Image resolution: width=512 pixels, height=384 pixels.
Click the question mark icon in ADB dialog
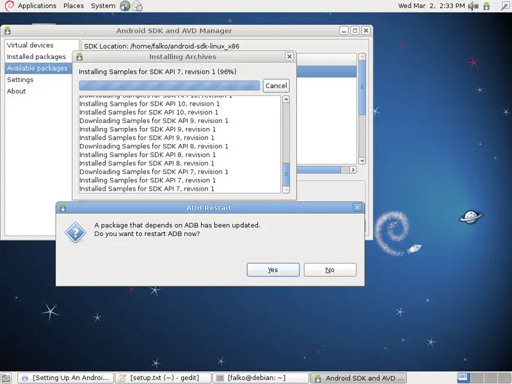click(76, 232)
